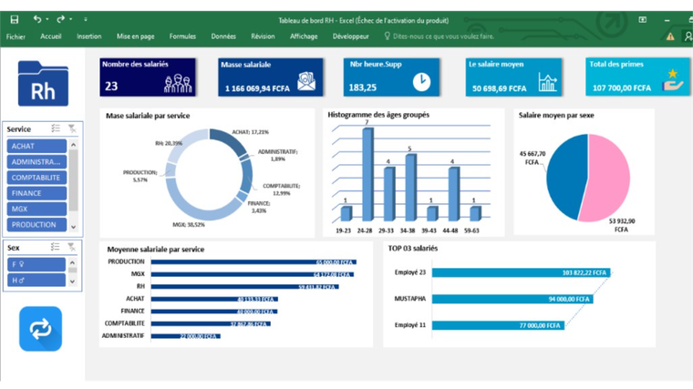Toggle multi-select on the Sex slicer
693x389 pixels.
click(57, 247)
